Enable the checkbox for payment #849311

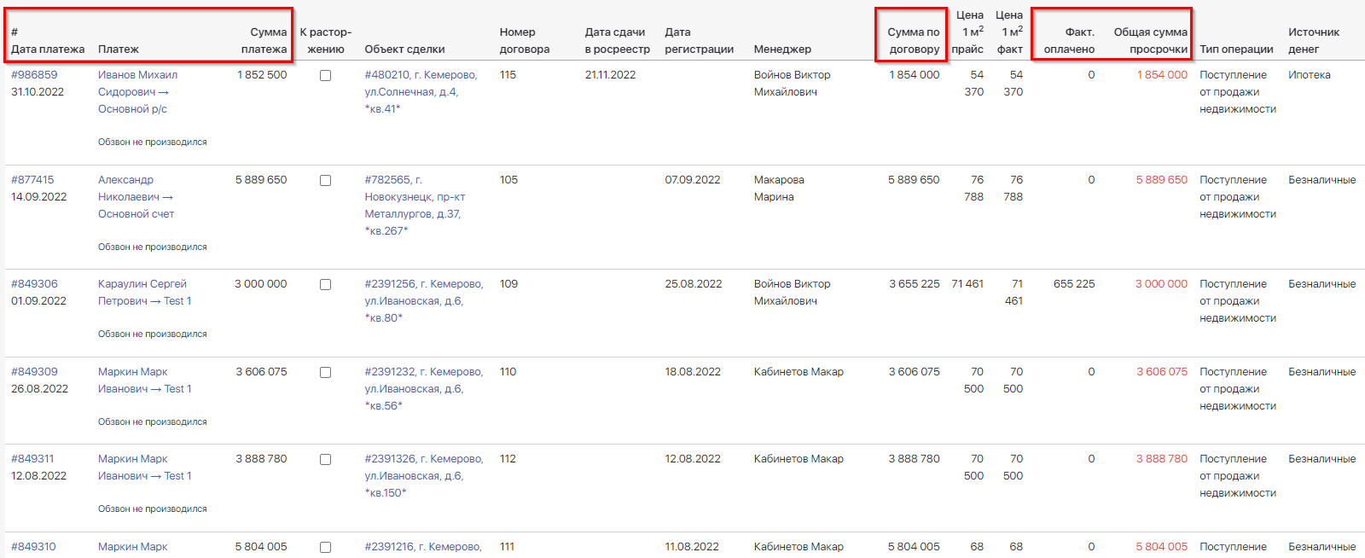tap(325, 460)
